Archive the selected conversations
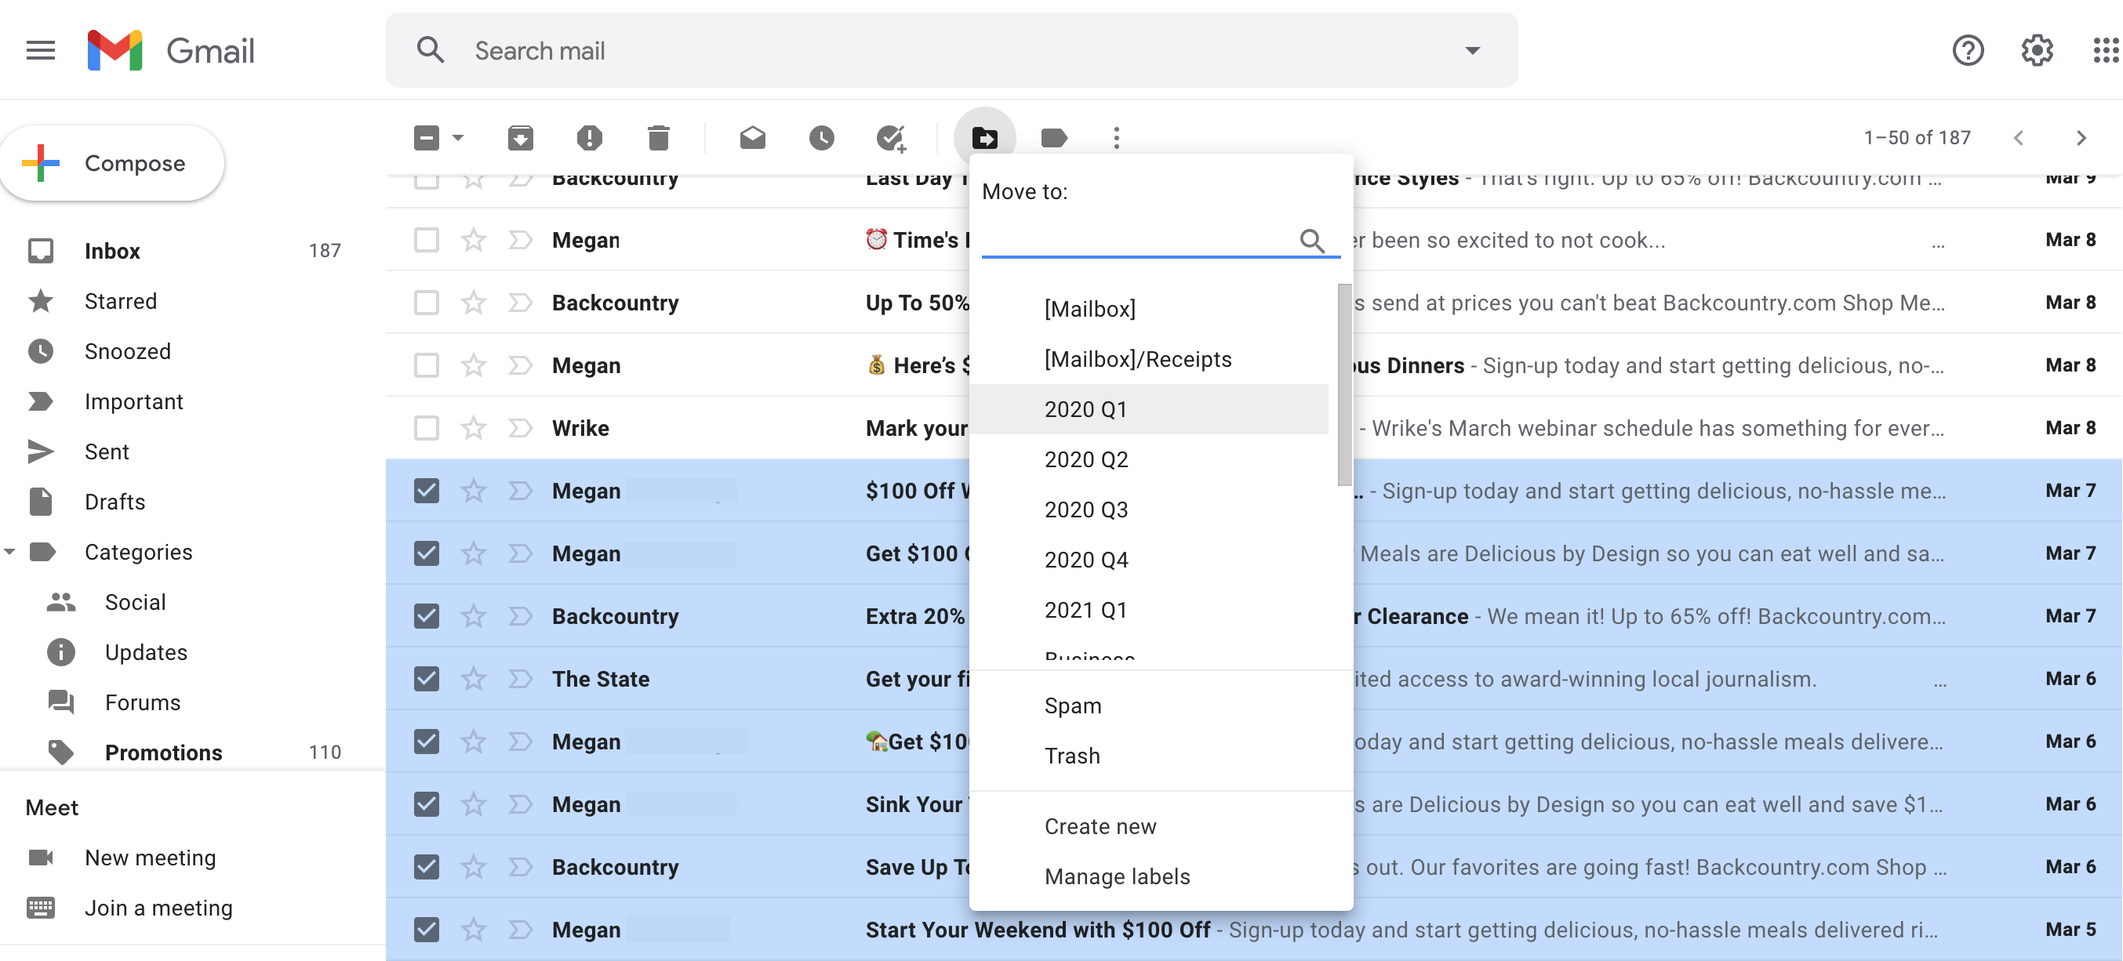2123x961 pixels. 520,137
